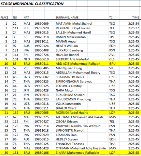The image size is (141, 156).
Task: Select rider number 141 cell
Action: [16, 55]
